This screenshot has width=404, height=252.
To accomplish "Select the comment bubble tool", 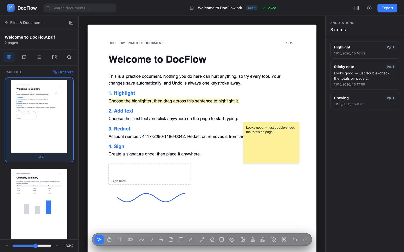I will (x=181, y=239).
